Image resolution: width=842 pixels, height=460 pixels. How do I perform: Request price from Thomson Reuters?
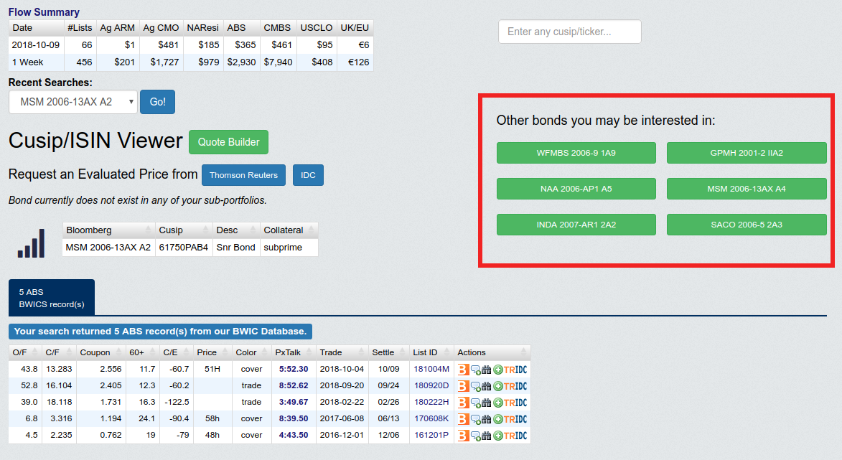click(243, 175)
